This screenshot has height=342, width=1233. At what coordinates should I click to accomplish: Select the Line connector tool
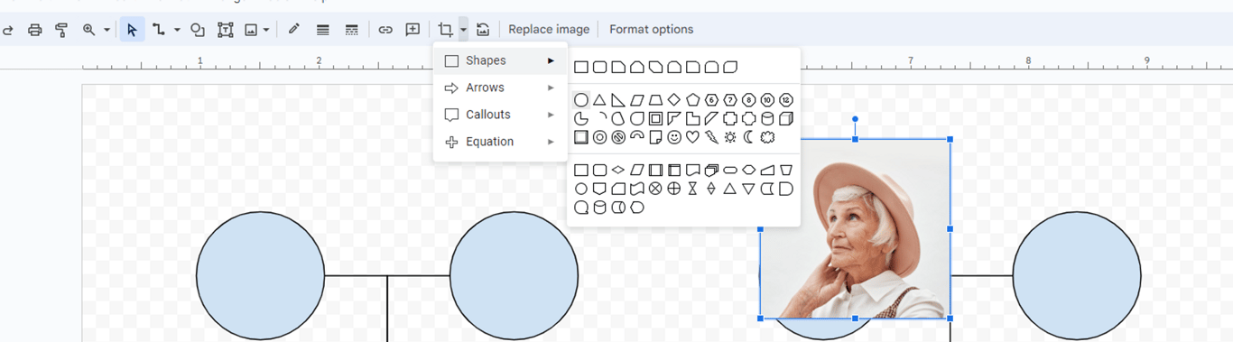tap(159, 30)
